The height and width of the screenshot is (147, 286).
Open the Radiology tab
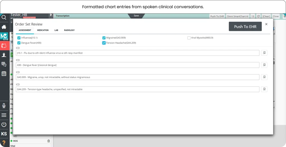69,30
